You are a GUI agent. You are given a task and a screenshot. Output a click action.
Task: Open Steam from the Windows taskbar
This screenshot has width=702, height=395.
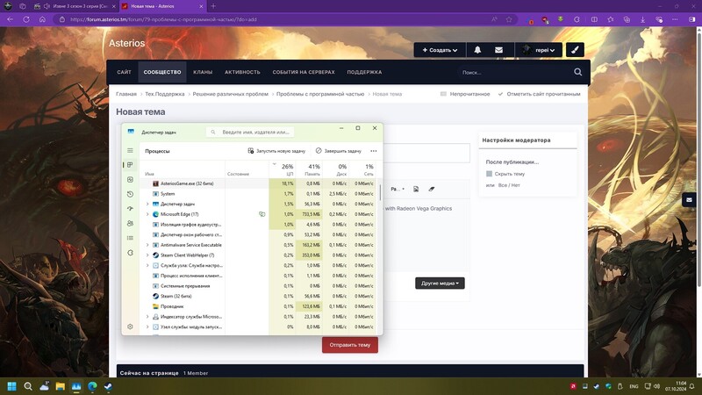[x=108, y=386]
